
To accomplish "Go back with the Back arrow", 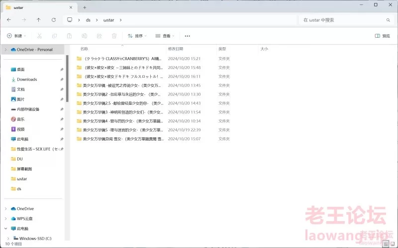I will click(x=9, y=20).
